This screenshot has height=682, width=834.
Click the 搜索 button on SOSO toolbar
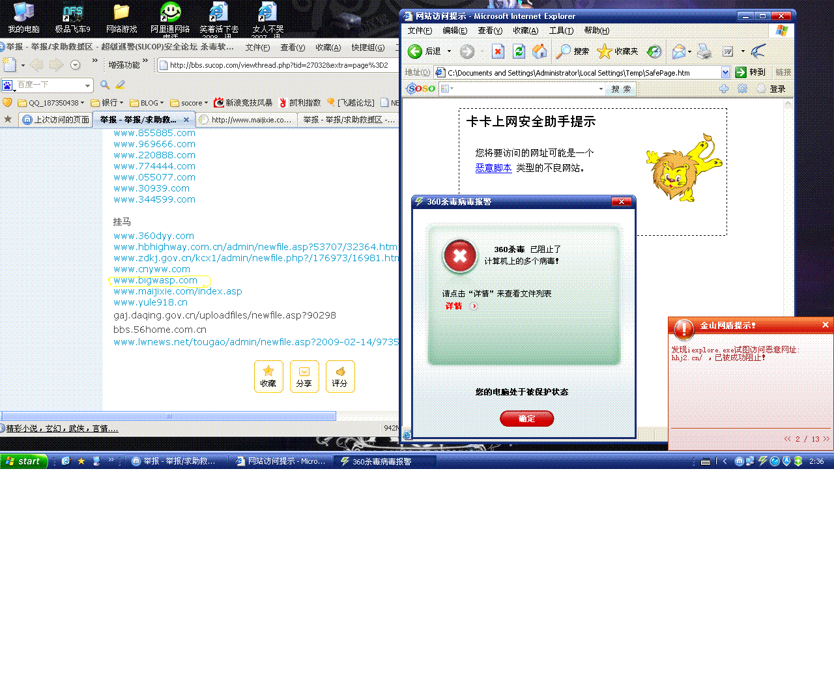click(621, 89)
